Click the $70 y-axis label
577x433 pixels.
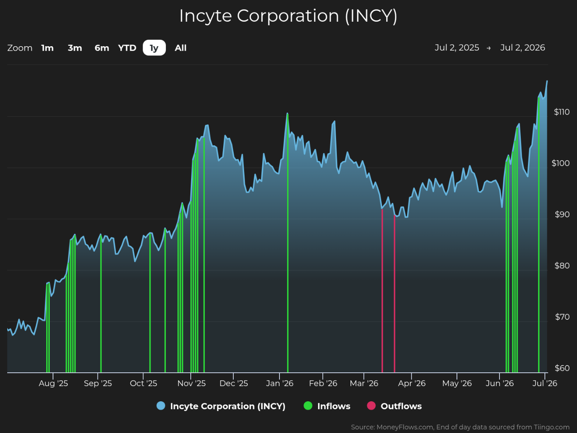click(x=562, y=317)
